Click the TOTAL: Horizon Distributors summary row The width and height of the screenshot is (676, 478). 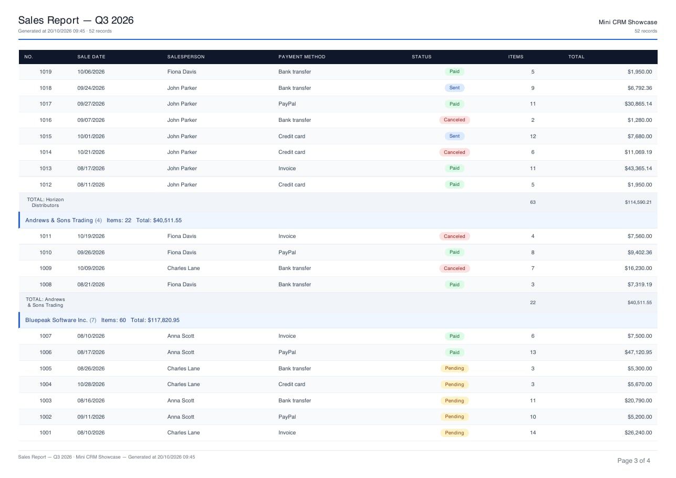point(338,202)
